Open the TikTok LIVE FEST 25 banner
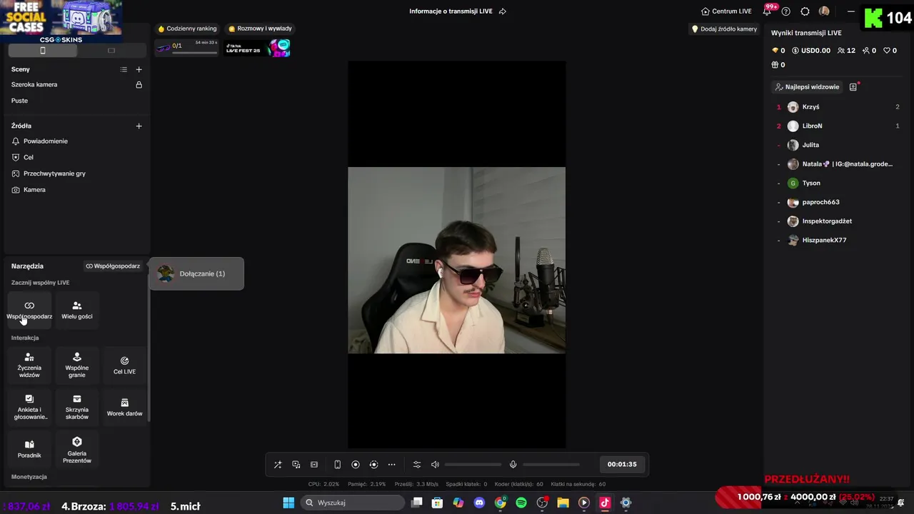Image resolution: width=914 pixels, height=514 pixels. 258,48
